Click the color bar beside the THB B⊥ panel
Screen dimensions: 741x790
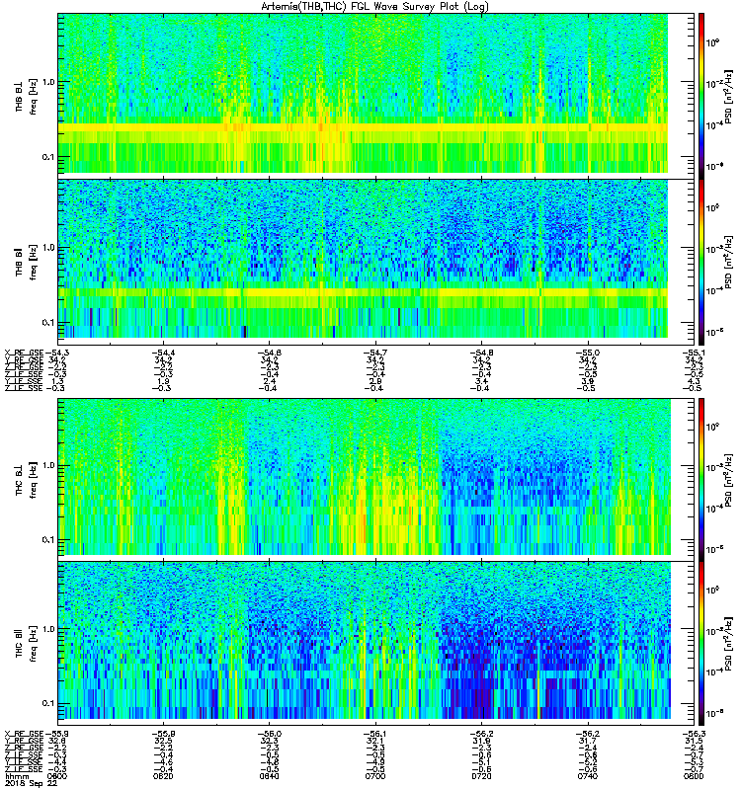click(x=701, y=94)
